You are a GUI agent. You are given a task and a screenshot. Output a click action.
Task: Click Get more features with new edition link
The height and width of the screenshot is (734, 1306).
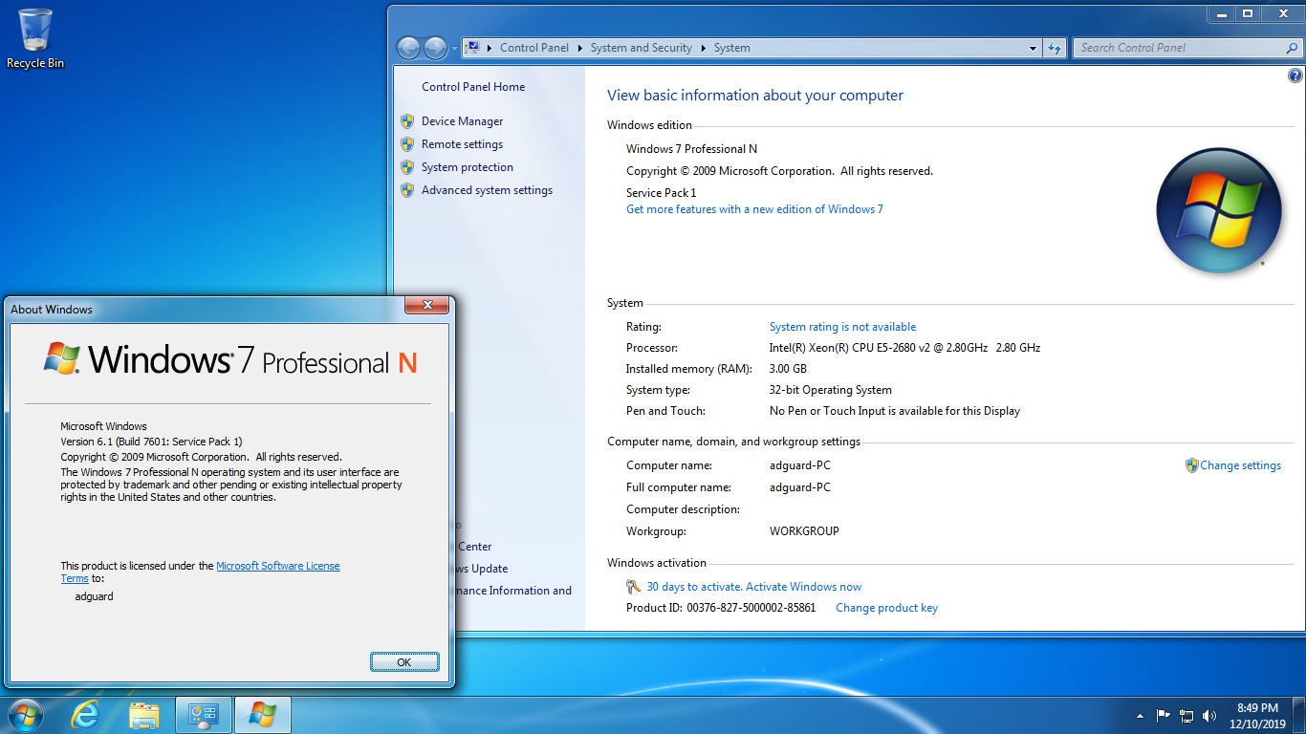tap(754, 209)
